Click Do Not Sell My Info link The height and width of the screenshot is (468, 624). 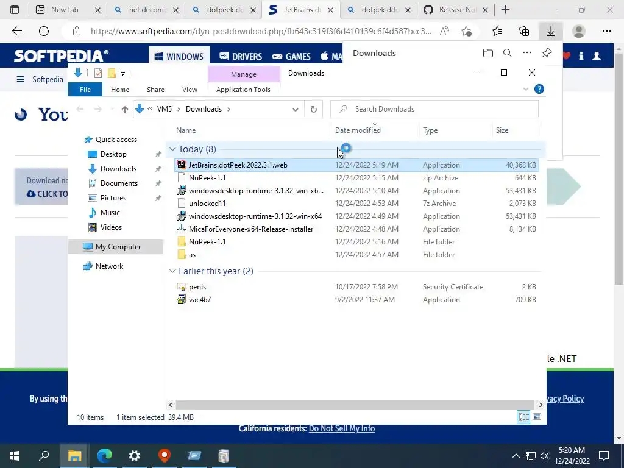342,428
